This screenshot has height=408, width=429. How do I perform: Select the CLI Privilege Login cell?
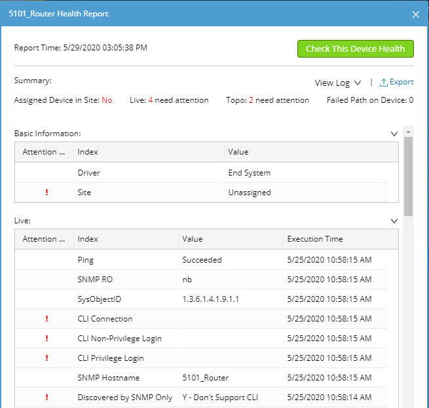(126, 358)
